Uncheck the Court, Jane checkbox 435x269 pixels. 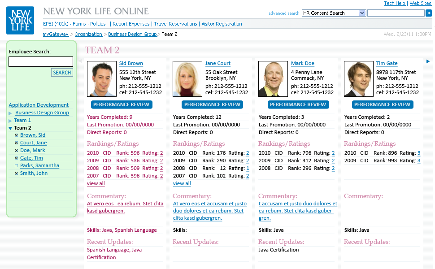pyautogui.click(x=16, y=143)
